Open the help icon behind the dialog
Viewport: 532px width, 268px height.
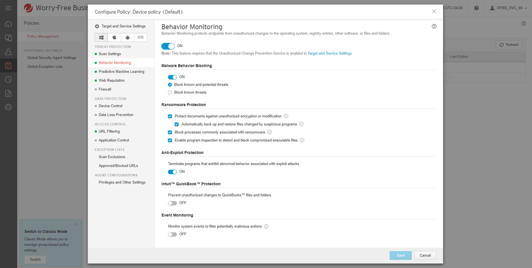pyautogui.click(x=523, y=24)
